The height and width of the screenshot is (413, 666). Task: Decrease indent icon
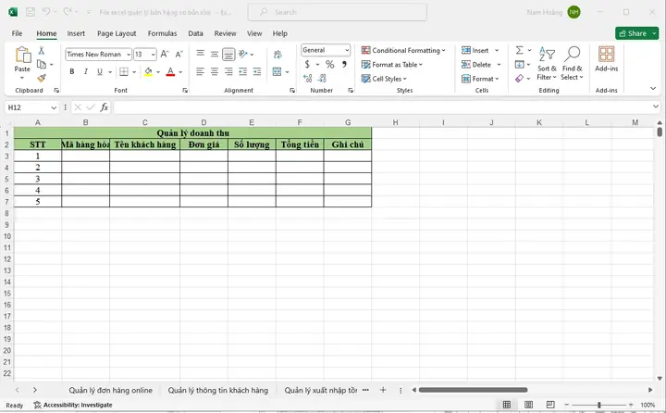tap(243, 71)
